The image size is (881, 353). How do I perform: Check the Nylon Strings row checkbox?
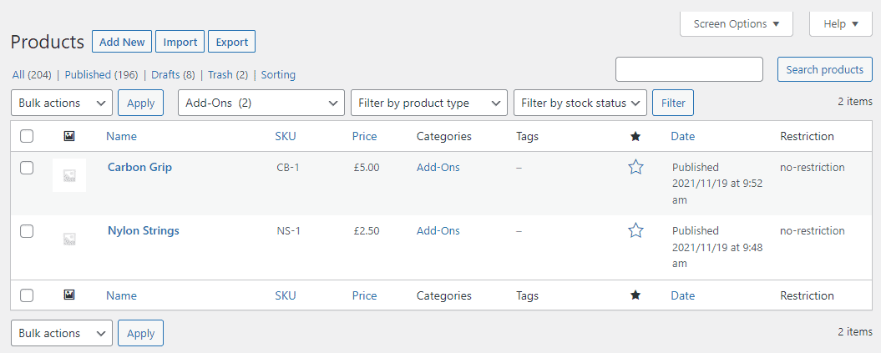(x=27, y=230)
